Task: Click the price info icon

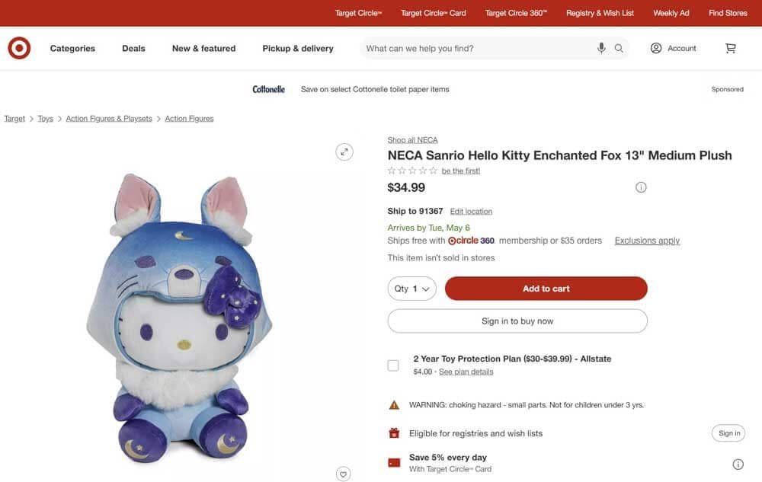Action: tap(641, 187)
